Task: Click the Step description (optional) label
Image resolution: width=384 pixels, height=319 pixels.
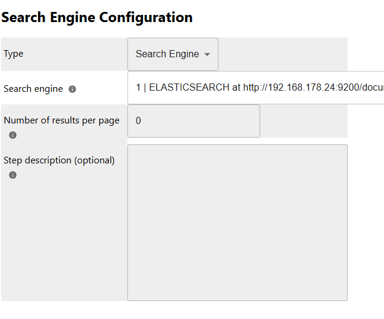Action: click(59, 160)
